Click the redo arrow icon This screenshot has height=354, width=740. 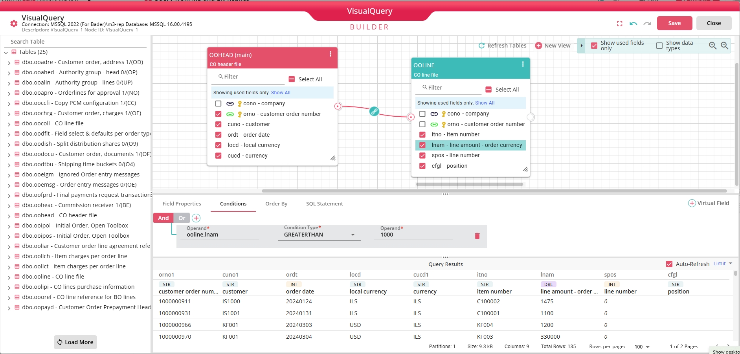pyautogui.click(x=647, y=24)
